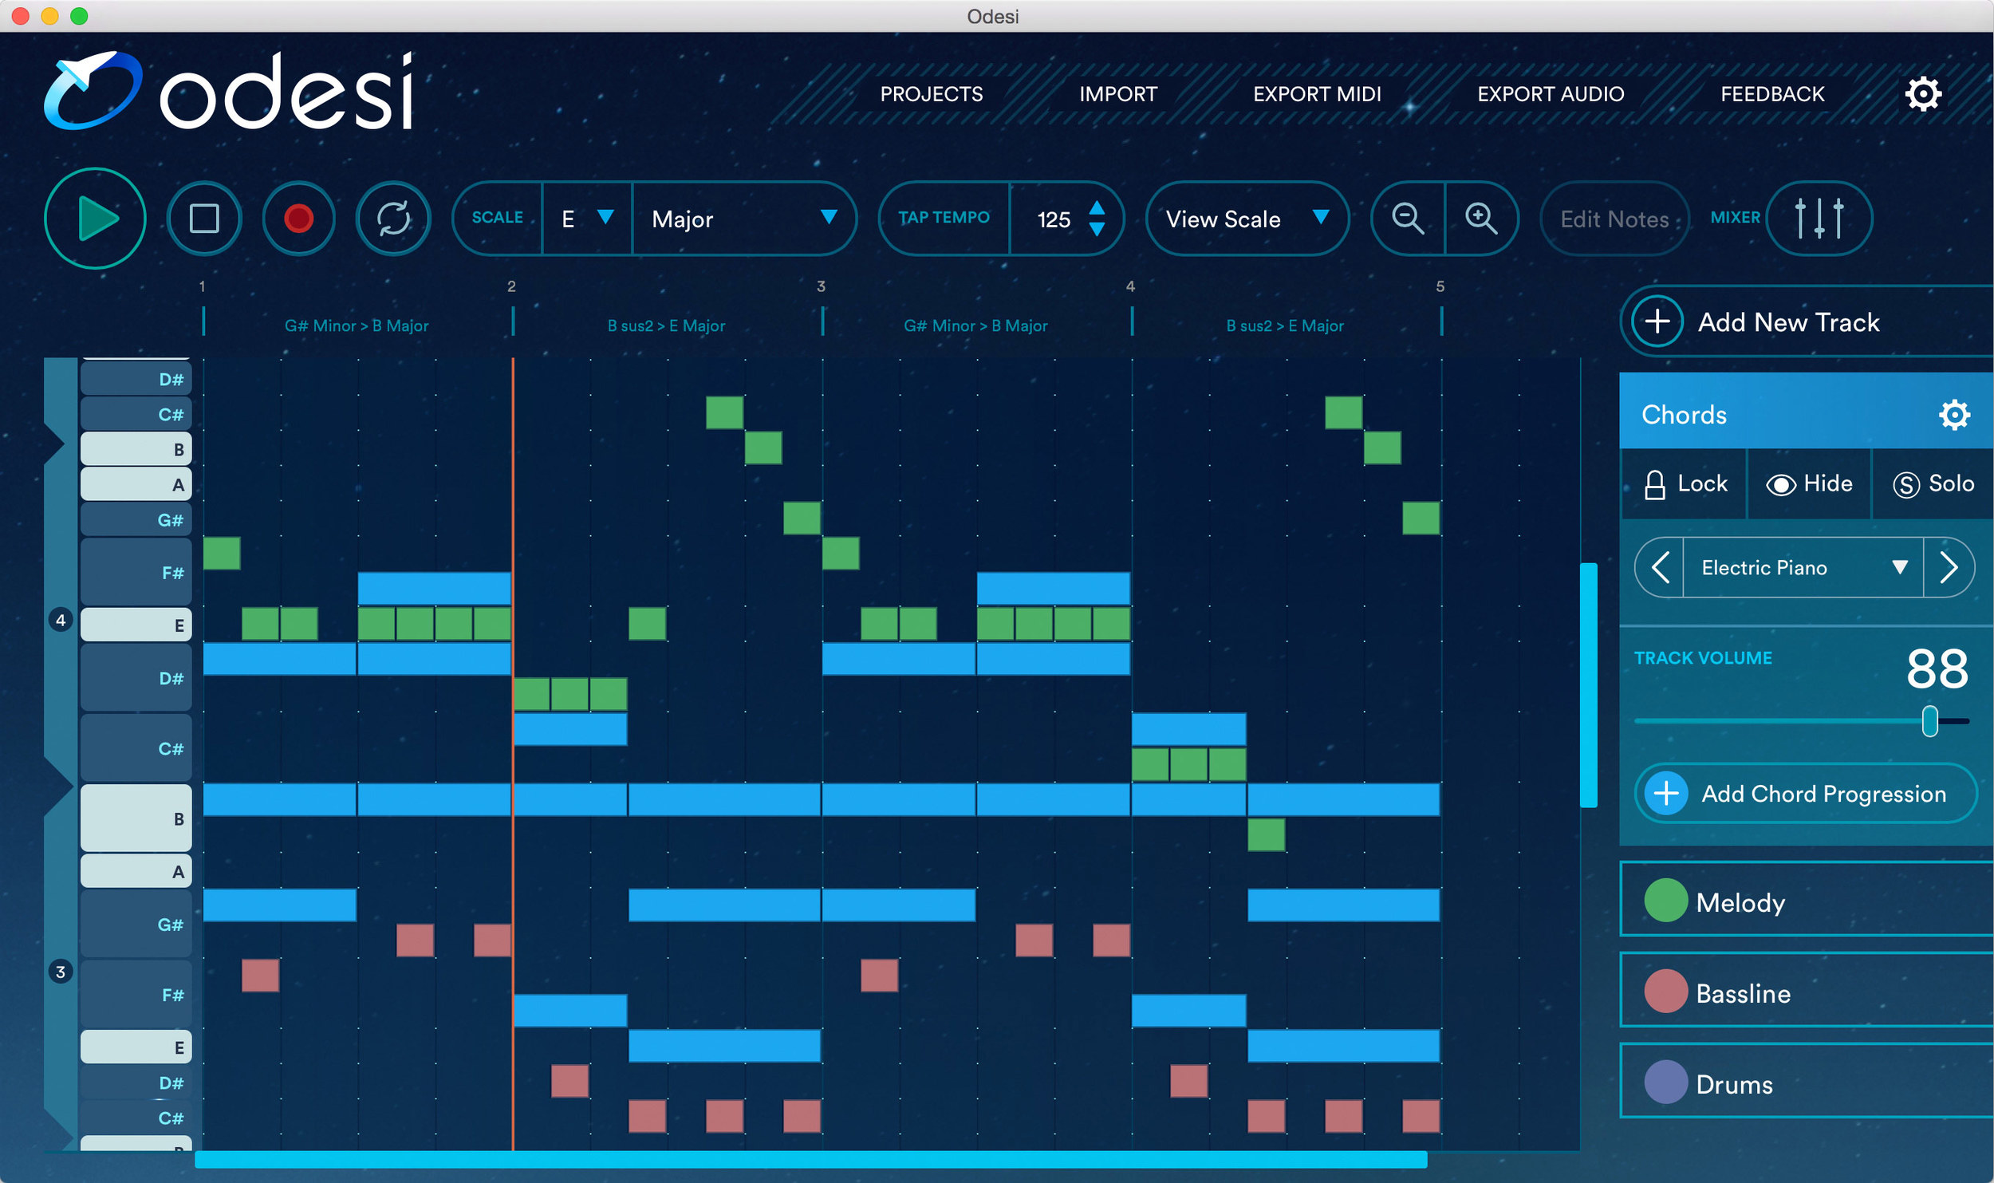Click the Track Volume slider handle
Image resolution: width=1994 pixels, height=1183 pixels.
1929,721
